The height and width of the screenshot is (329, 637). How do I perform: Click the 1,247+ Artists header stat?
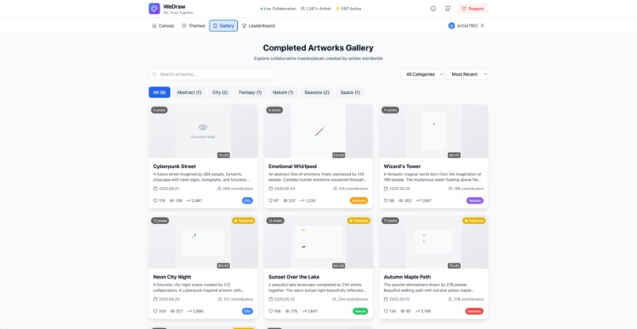[315, 9]
